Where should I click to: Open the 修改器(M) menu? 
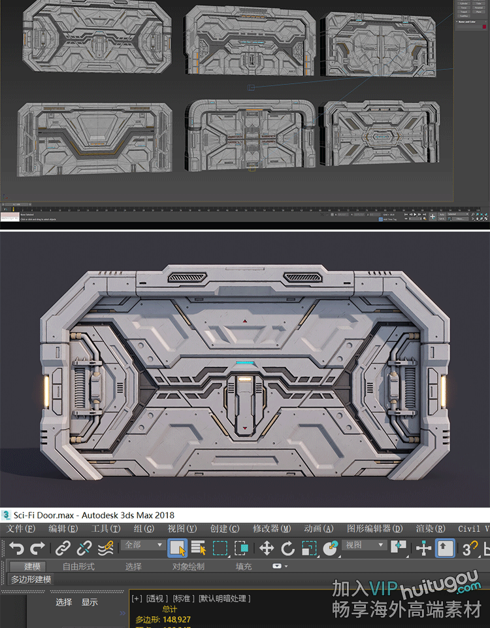[x=272, y=529]
